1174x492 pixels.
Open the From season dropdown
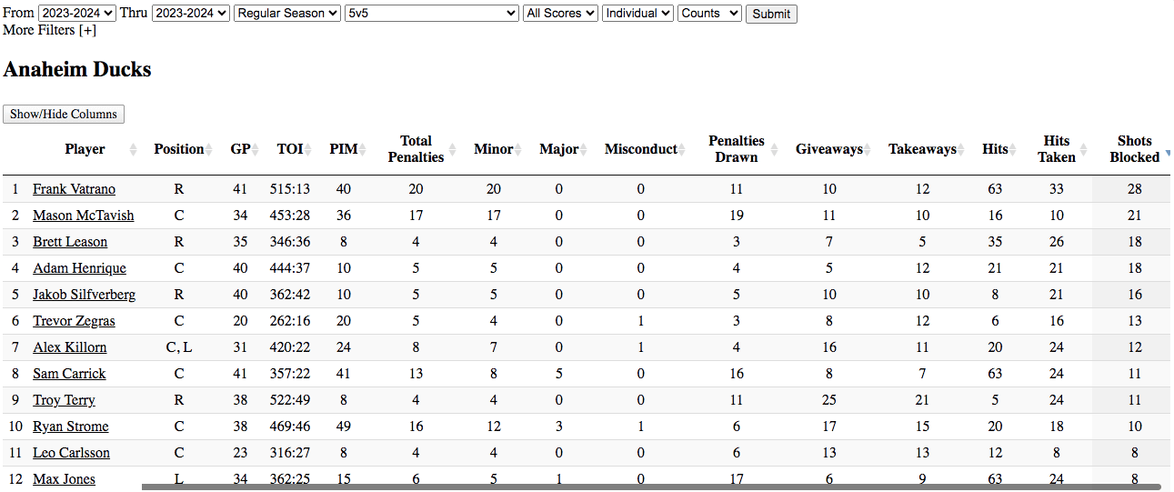coord(77,13)
